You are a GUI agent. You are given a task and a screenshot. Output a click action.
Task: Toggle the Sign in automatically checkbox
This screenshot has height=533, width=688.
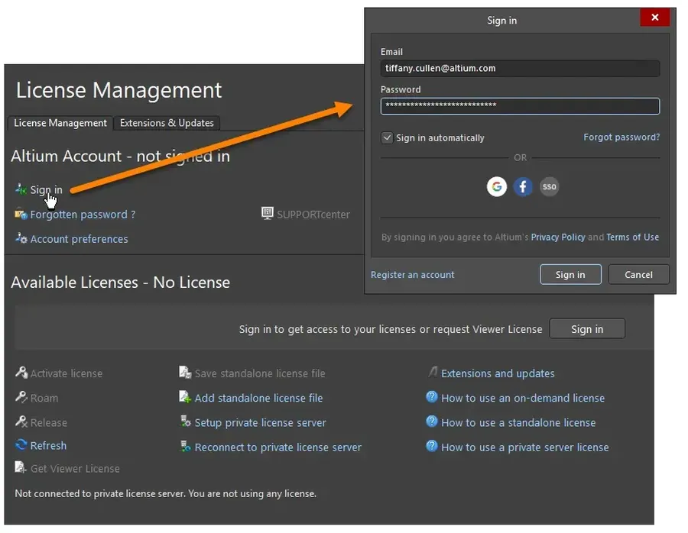(387, 137)
